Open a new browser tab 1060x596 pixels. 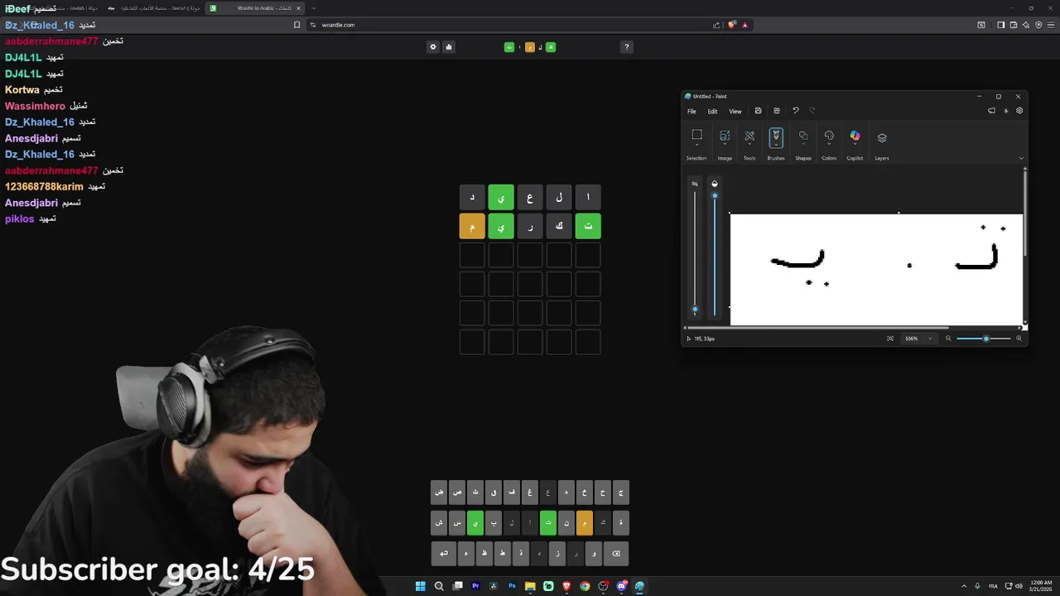click(x=314, y=8)
